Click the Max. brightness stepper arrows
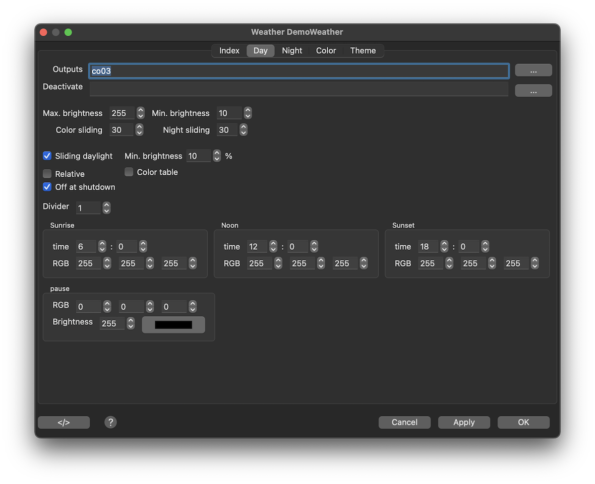The width and height of the screenshot is (595, 484). (141, 113)
